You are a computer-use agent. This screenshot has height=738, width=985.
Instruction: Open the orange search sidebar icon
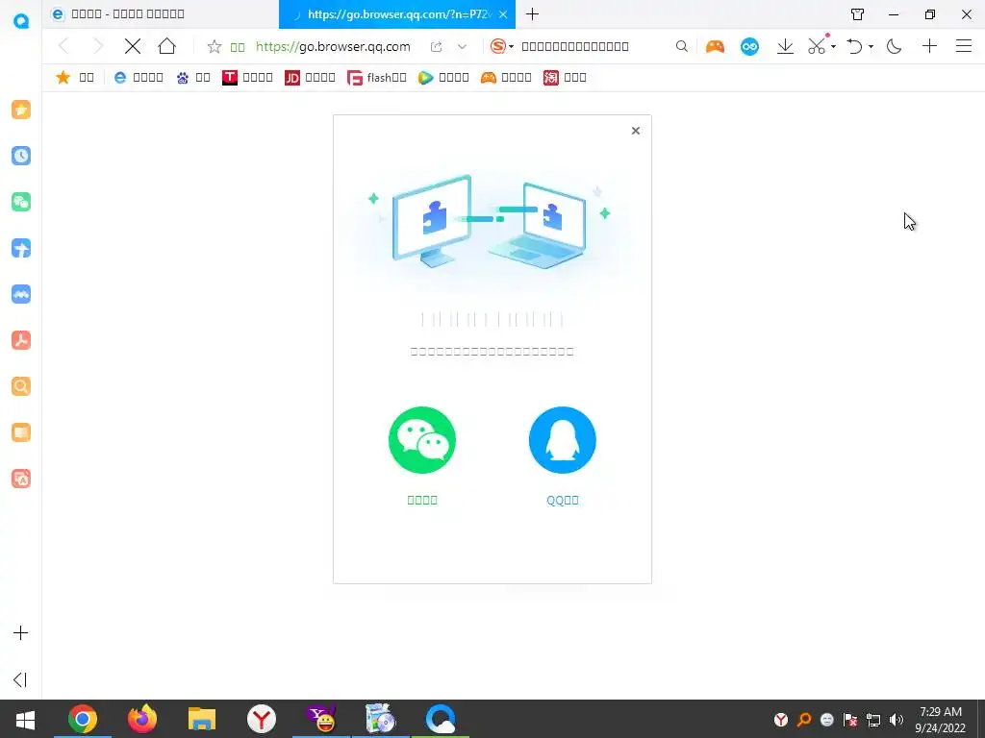21,386
